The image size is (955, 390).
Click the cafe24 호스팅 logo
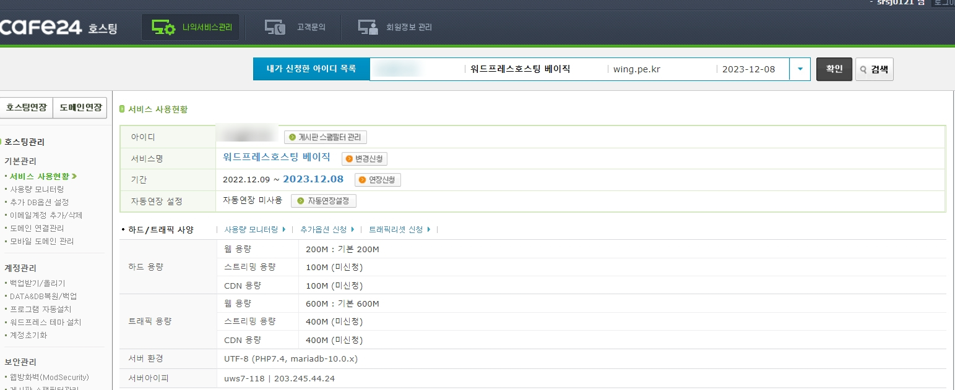click(x=58, y=28)
